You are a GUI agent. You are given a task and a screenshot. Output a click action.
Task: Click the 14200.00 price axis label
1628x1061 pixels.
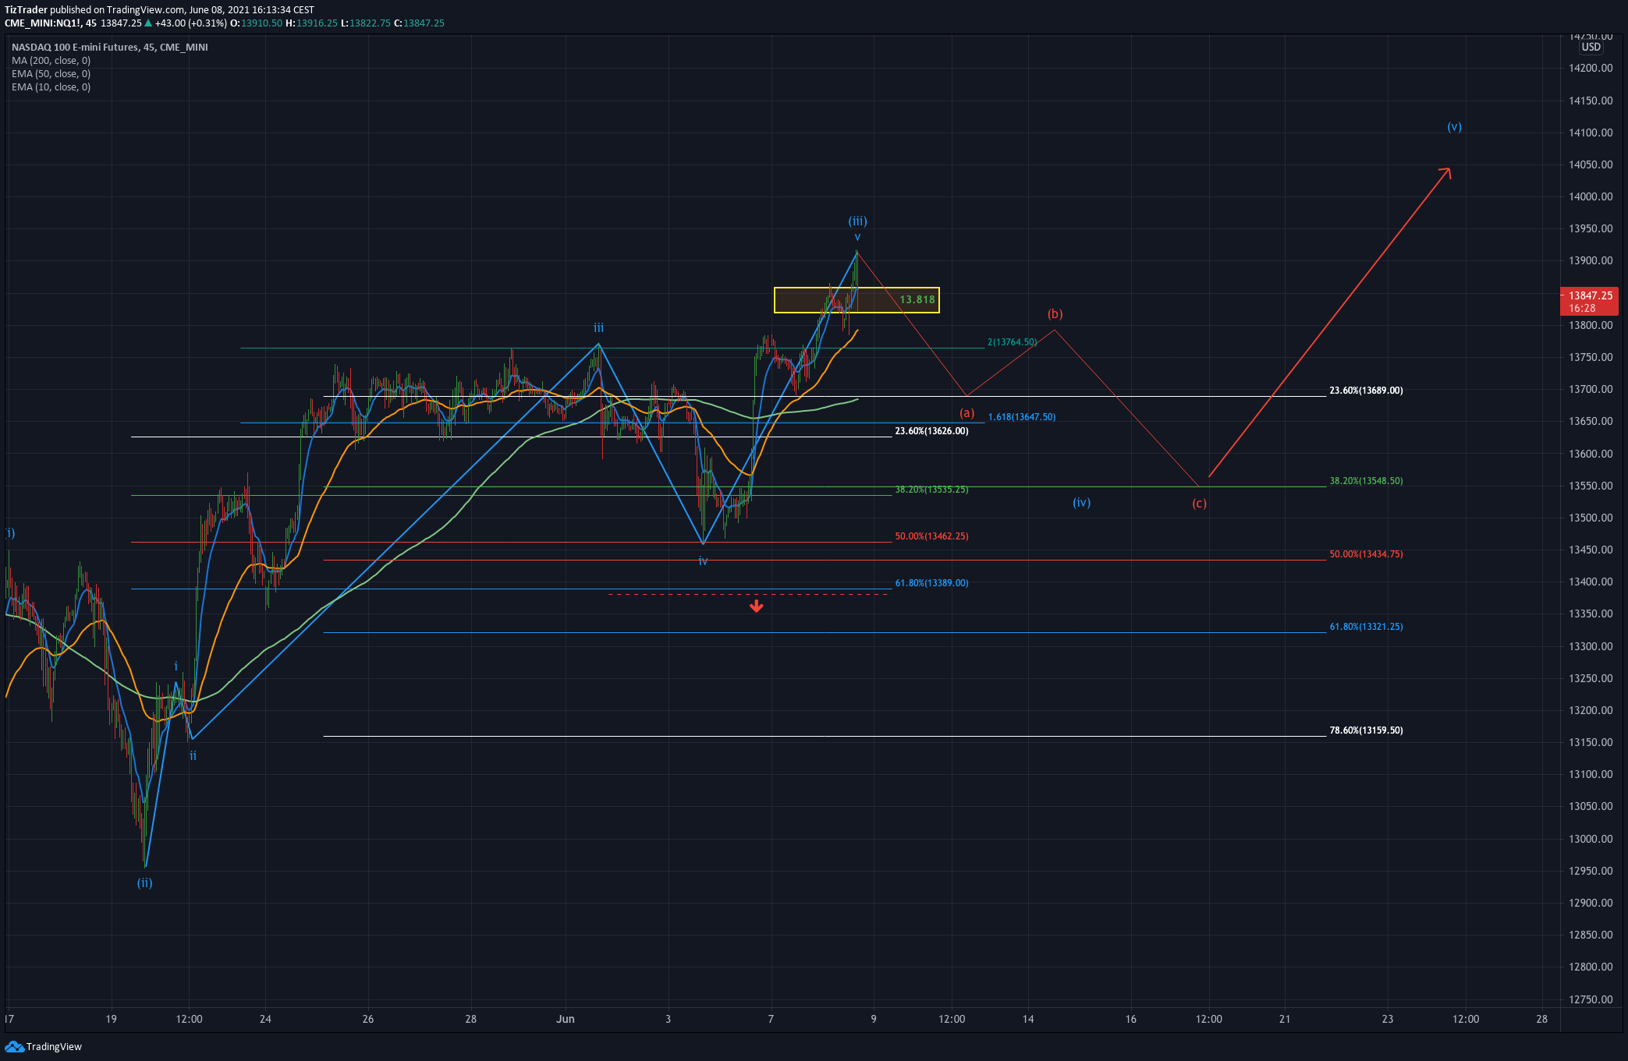tap(1591, 69)
